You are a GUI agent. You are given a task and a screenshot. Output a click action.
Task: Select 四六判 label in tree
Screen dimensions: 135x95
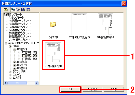click(x=17, y=78)
